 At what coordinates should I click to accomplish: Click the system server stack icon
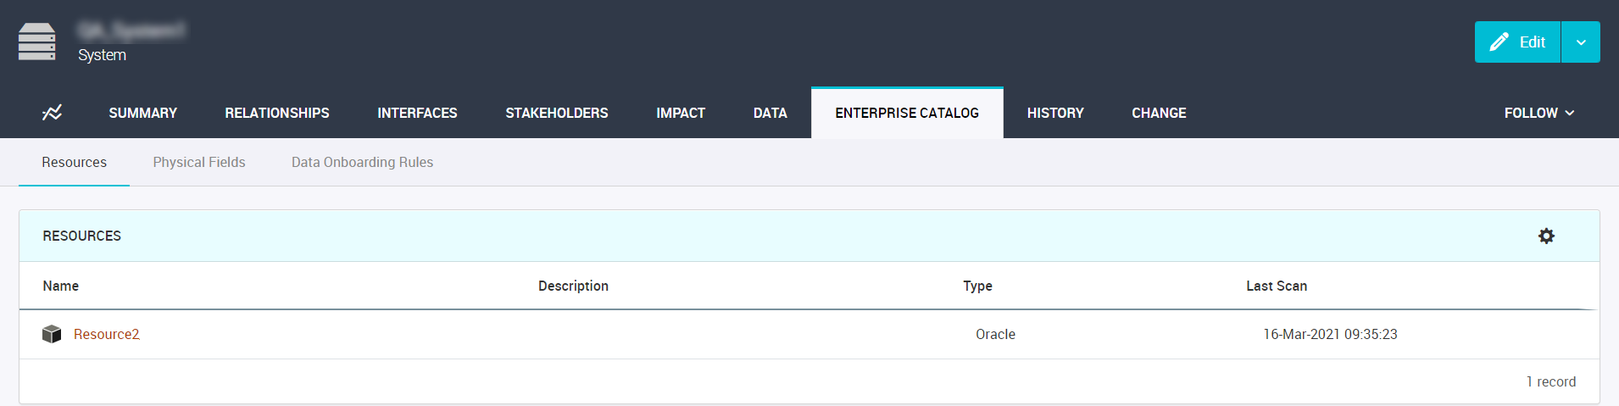pos(37,42)
